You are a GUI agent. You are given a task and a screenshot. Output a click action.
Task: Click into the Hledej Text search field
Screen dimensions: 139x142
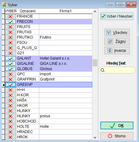pos(117,70)
